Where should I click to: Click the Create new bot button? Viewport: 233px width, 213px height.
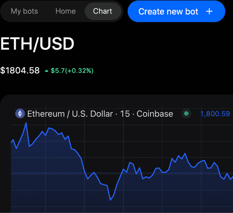point(176,11)
